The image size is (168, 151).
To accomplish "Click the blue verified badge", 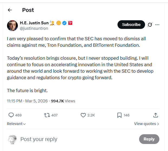I will point(65,23).
